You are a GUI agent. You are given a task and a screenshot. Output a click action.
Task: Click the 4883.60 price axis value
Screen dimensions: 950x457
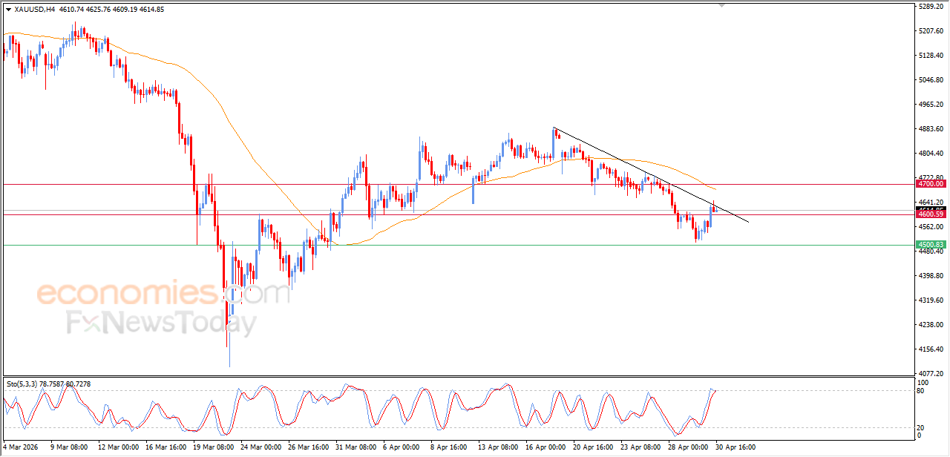pos(931,129)
